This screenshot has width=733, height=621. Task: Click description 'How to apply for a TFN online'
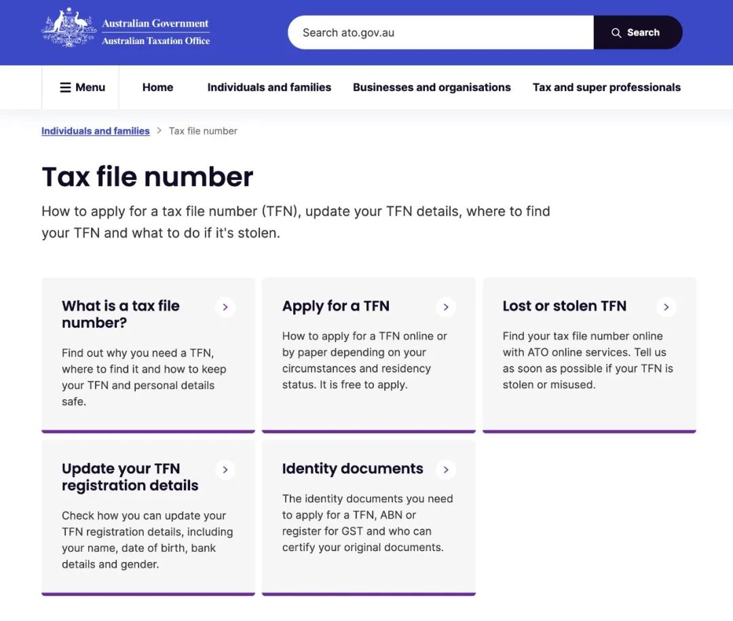[364, 360]
